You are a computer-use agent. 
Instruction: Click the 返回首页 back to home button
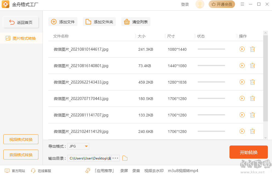click(x=21, y=22)
